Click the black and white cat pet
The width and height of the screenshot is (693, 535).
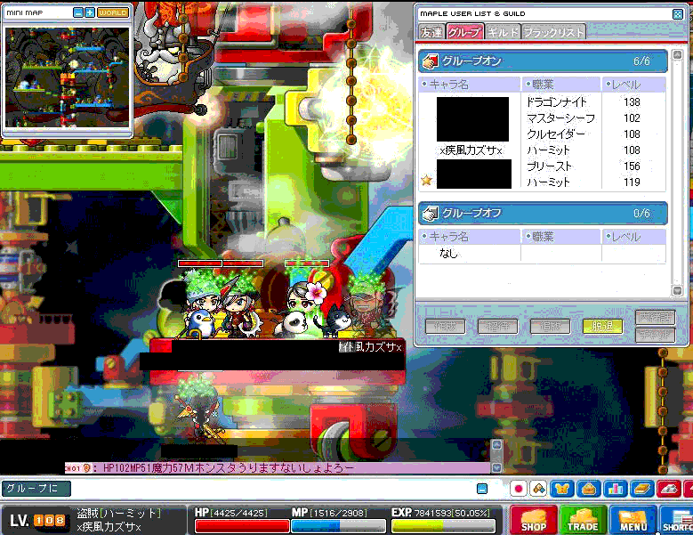[x=335, y=321]
